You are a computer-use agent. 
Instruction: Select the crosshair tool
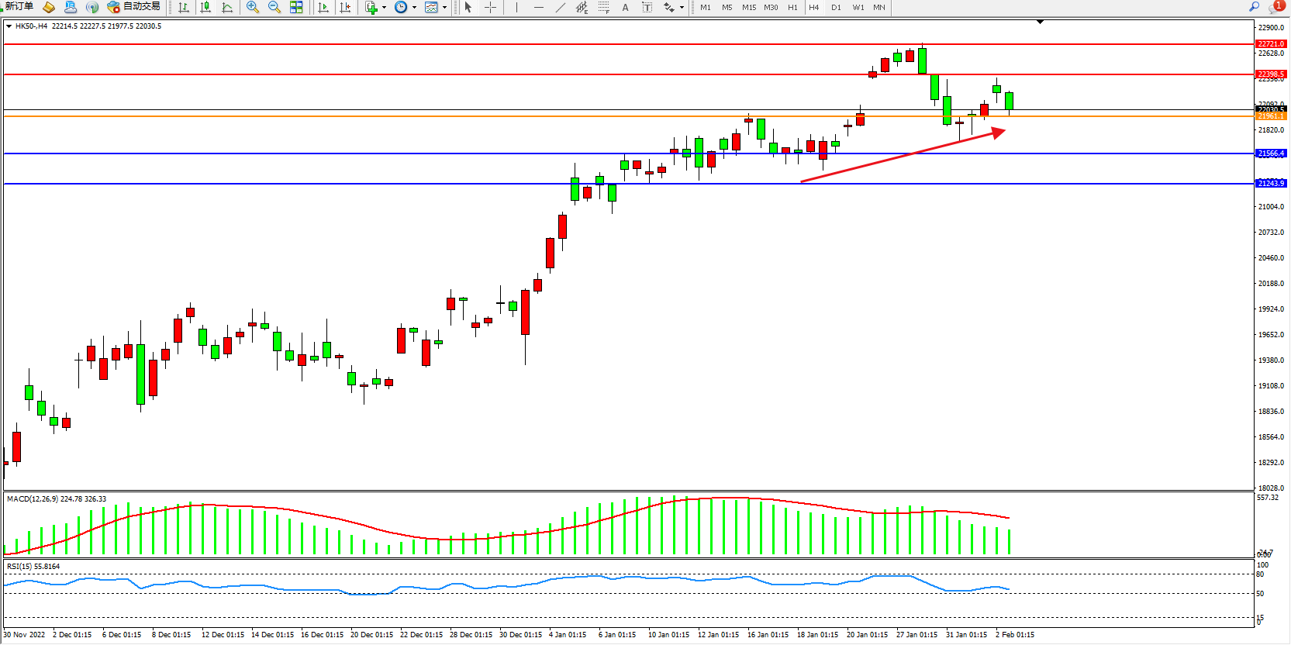pyautogui.click(x=491, y=8)
